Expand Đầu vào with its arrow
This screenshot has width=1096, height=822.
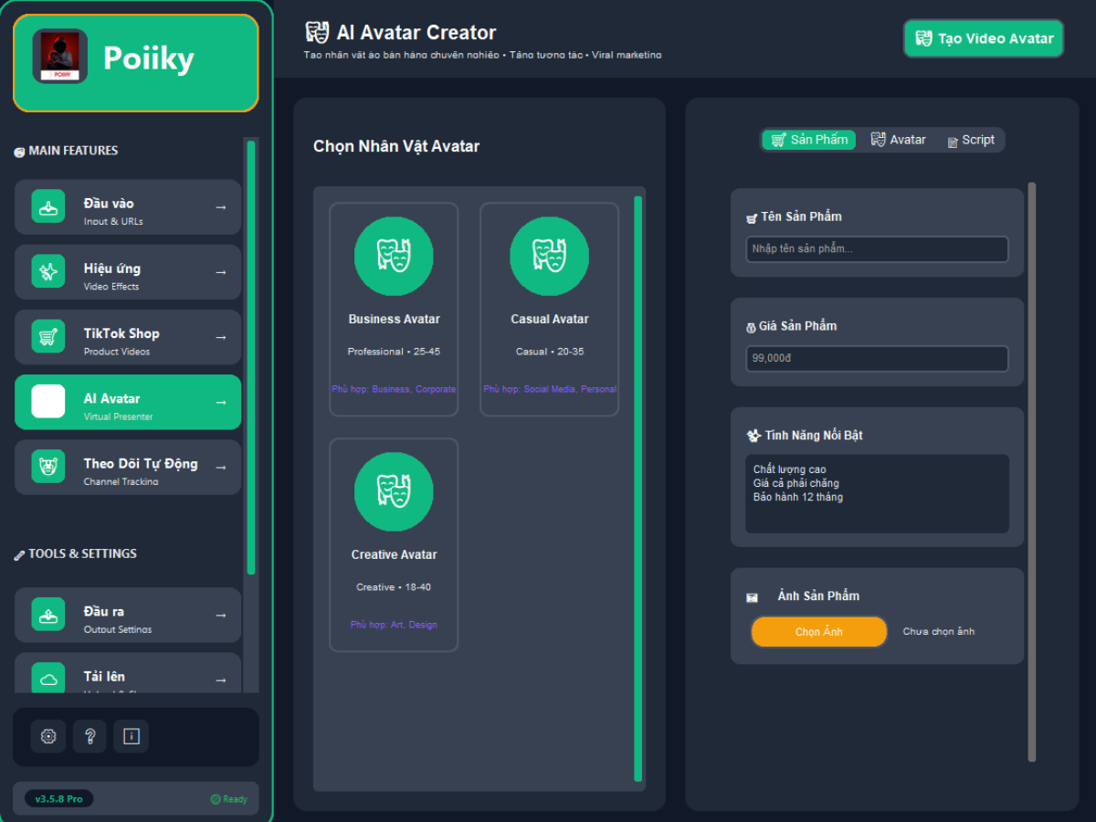(x=221, y=207)
